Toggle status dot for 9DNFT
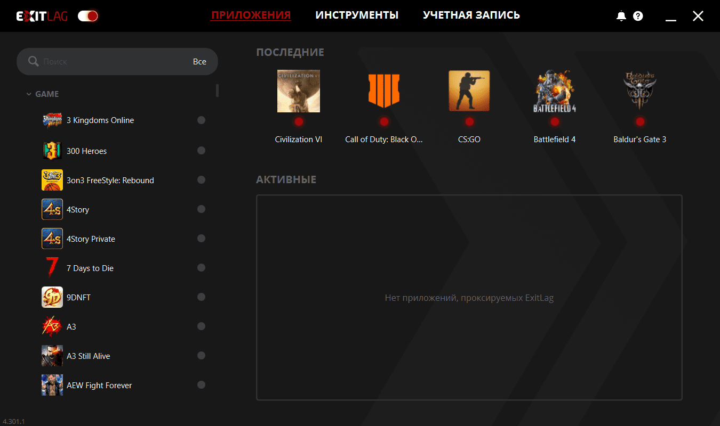Screen dimensions: 720x426 [x=201, y=297]
